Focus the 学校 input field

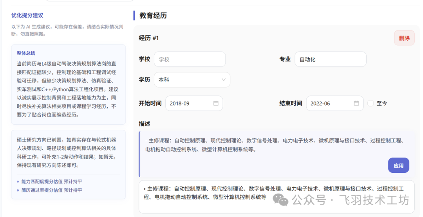pyautogui.click(x=190, y=59)
